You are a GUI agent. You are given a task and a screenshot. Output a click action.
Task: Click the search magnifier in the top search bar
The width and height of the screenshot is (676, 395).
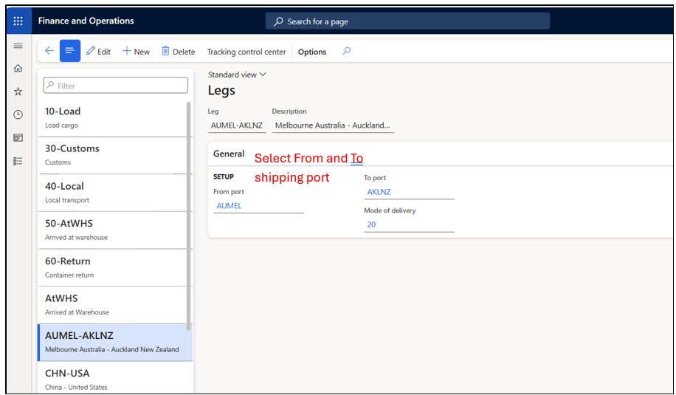[278, 21]
